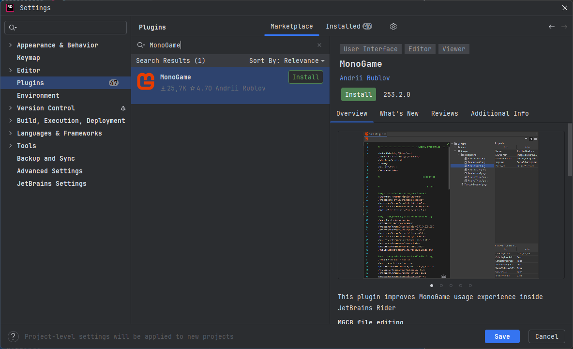573x349 pixels.
Task: Expand the Appearance & Behavior section
Action: click(x=10, y=45)
